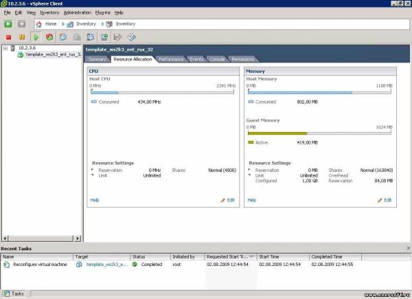
Task: Open the View menu
Action: [31, 12]
